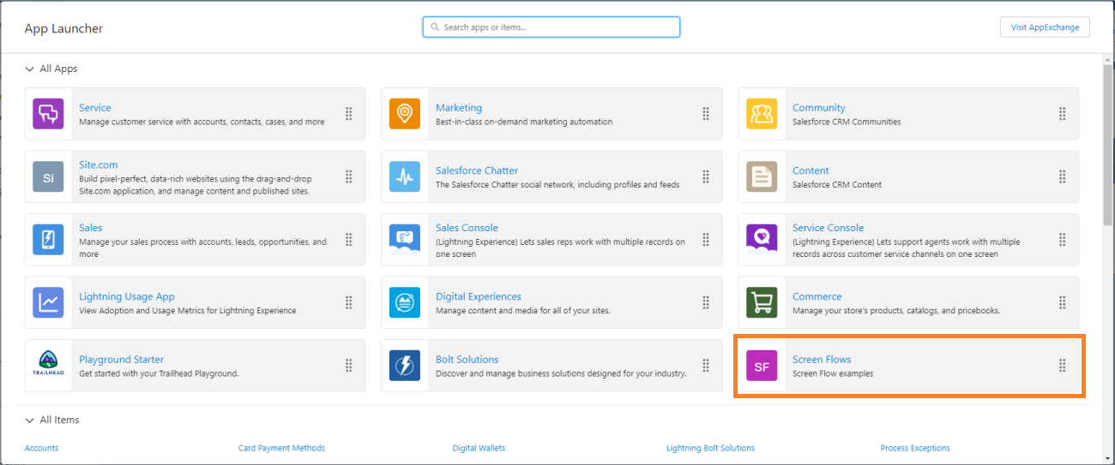Click the drag handle on Marketing tile
The height and width of the screenshot is (465, 1115).
706,114
